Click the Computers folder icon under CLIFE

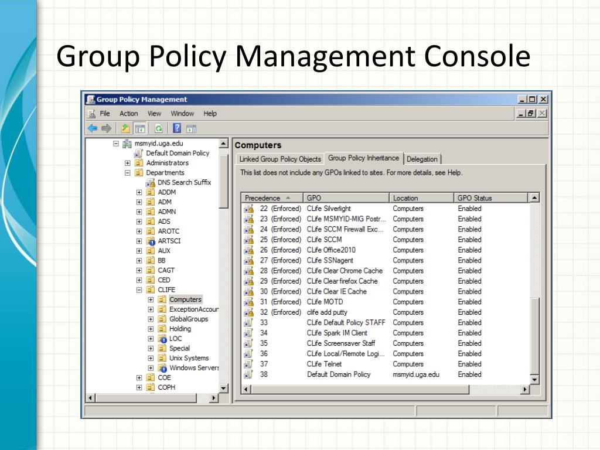tap(162, 299)
